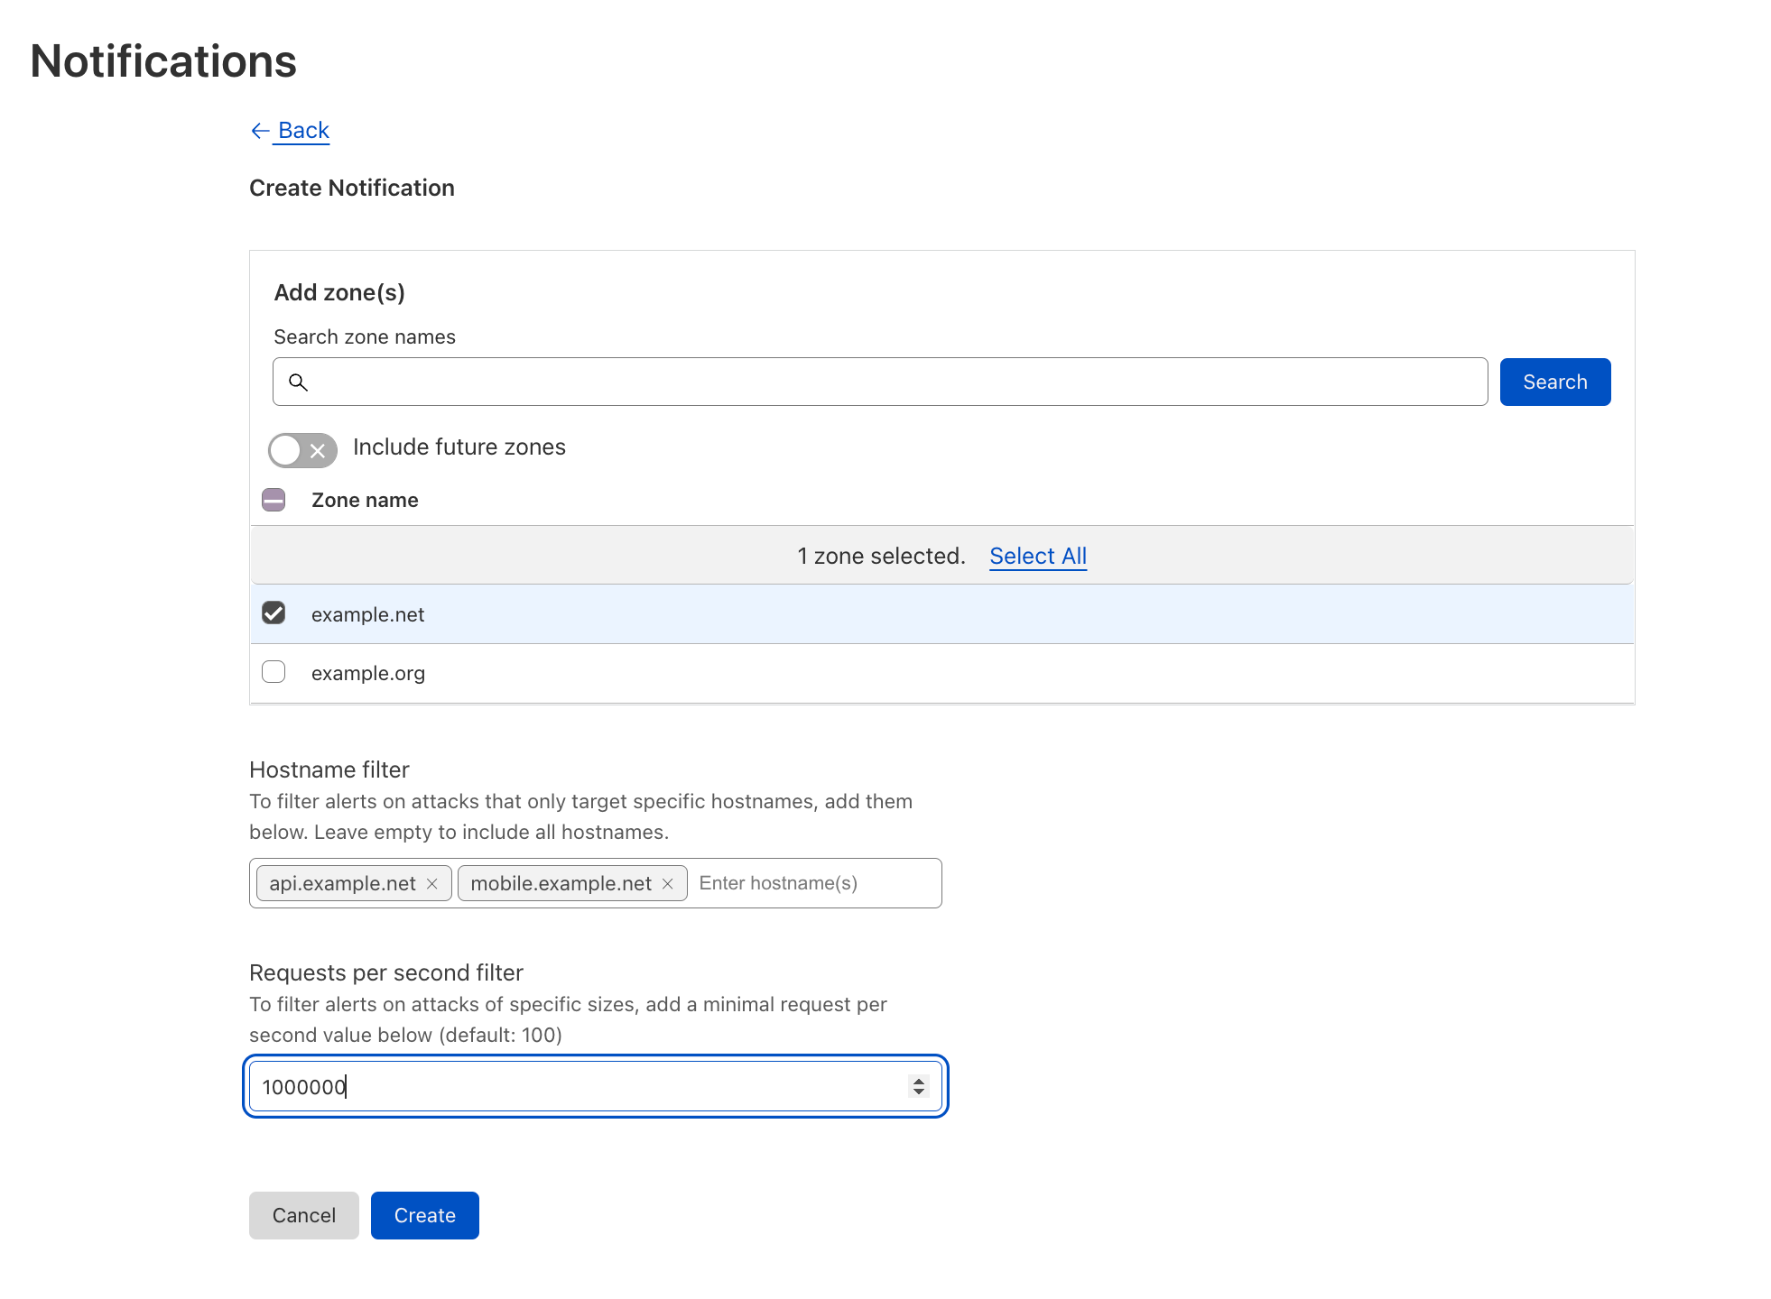Uncheck the example.net zone checkbox

[x=274, y=613]
